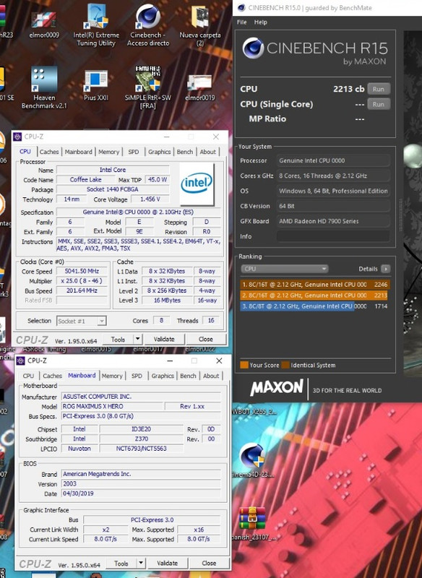
Task: Open Caches tab in lower CPU-Z
Action: (52, 376)
